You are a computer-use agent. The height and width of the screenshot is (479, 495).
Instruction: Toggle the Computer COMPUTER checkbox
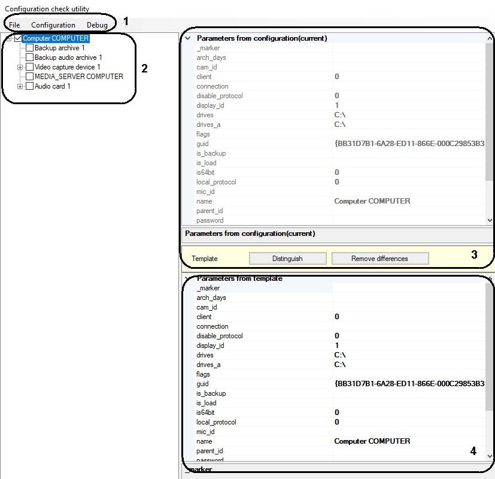(x=18, y=38)
